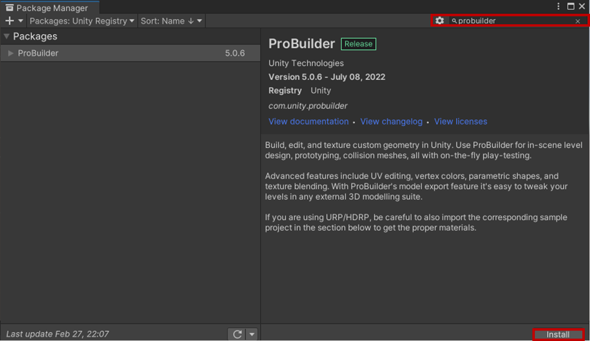Click Version 5.0.6 - July 08, 2022 text
Image resolution: width=590 pixels, height=341 pixels.
[x=327, y=77]
